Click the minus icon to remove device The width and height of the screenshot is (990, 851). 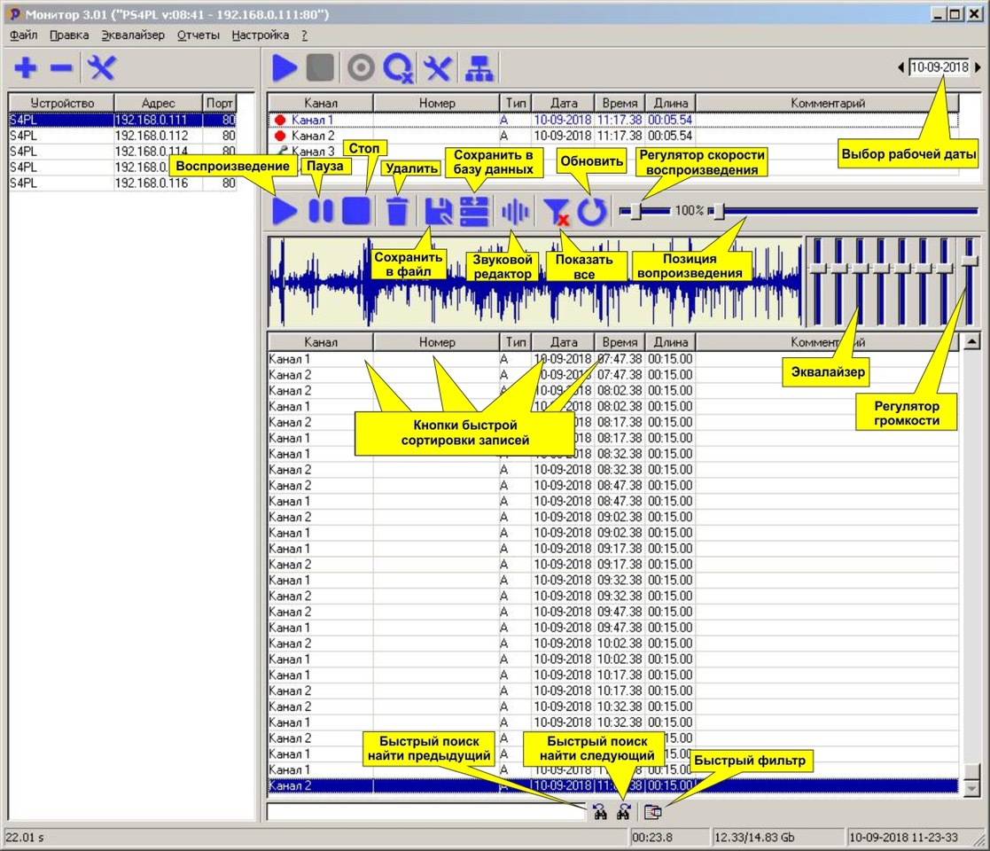point(60,67)
